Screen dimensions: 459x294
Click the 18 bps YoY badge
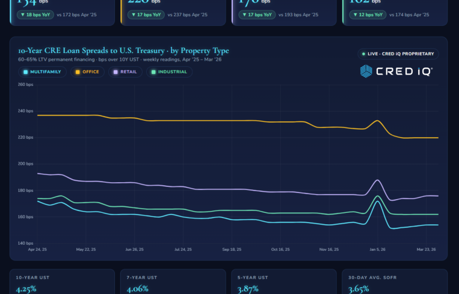tap(35, 14)
